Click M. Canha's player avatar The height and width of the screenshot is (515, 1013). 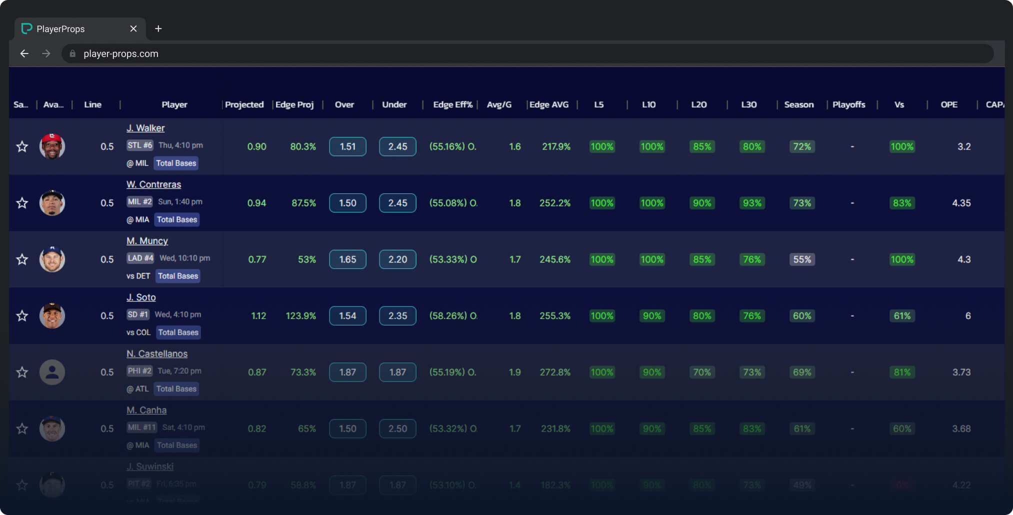[x=52, y=428]
